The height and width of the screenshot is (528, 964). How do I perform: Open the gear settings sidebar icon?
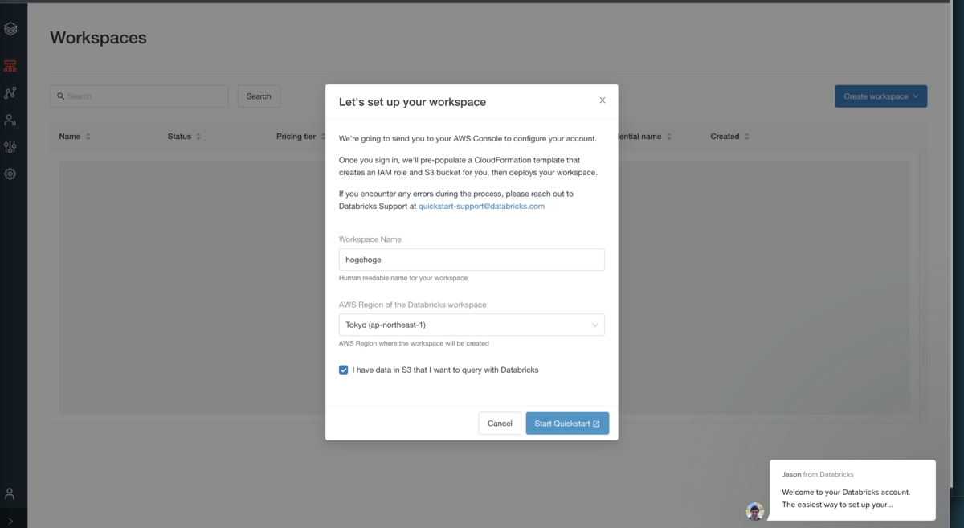(x=10, y=174)
